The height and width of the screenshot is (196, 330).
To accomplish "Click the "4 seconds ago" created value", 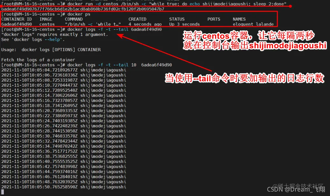I will point(145,24).
